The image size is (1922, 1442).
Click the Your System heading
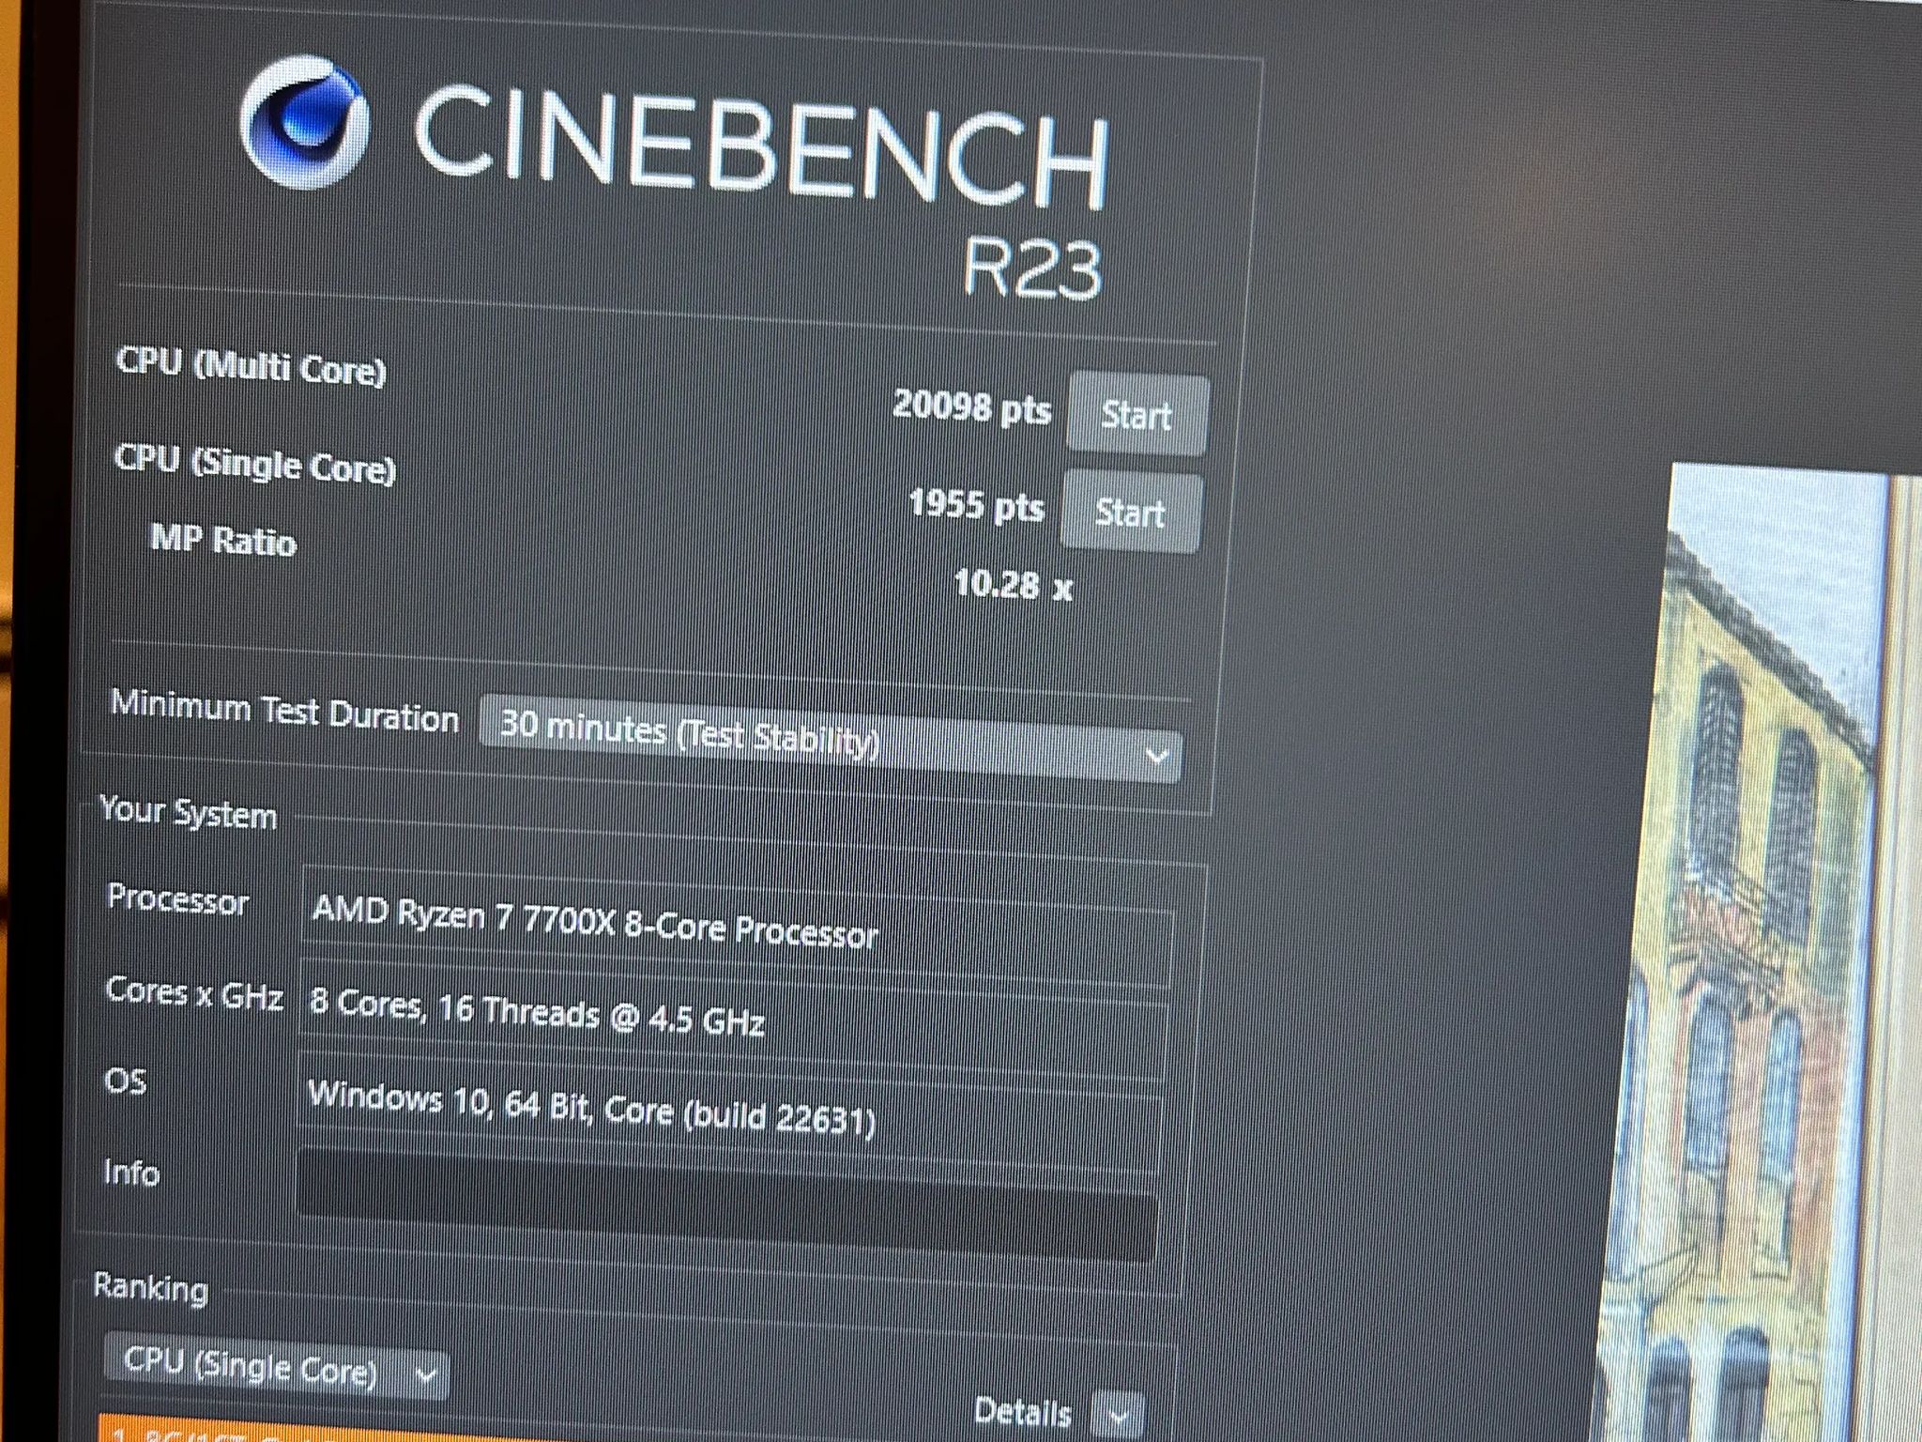189,813
